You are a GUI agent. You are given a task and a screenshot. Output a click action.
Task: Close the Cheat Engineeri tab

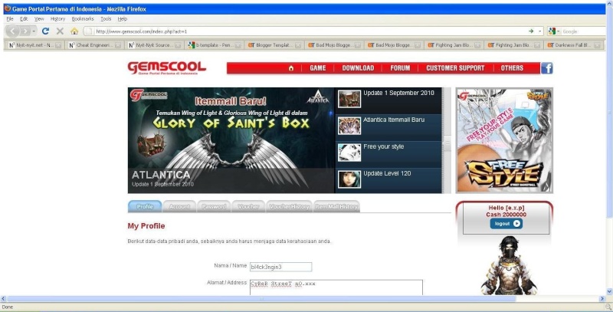point(118,45)
